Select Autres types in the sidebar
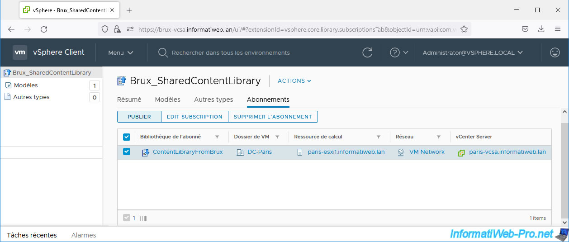 [x=31, y=97]
